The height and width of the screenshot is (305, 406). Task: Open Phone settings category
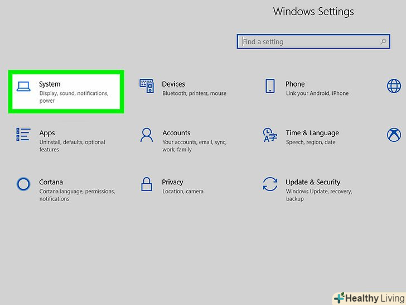pyautogui.click(x=295, y=84)
